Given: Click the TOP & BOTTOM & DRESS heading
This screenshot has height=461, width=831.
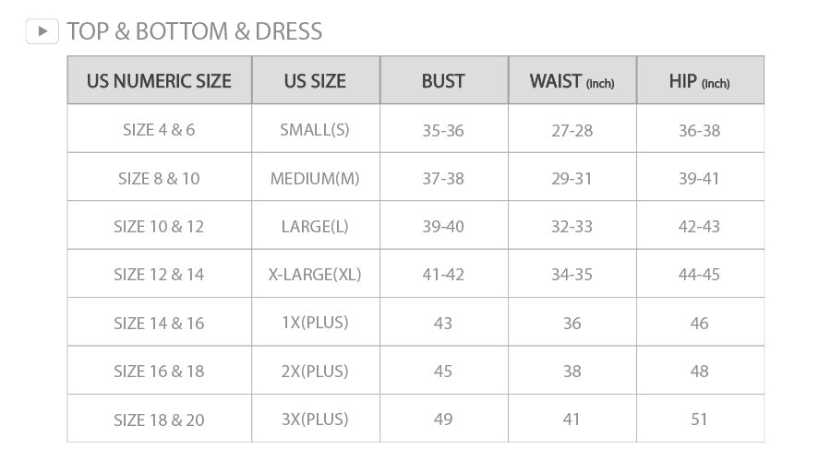Looking at the screenshot, I should pyautogui.click(x=194, y=31).
